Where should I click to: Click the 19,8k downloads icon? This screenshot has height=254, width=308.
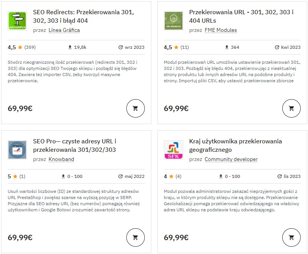click(70, 47)
